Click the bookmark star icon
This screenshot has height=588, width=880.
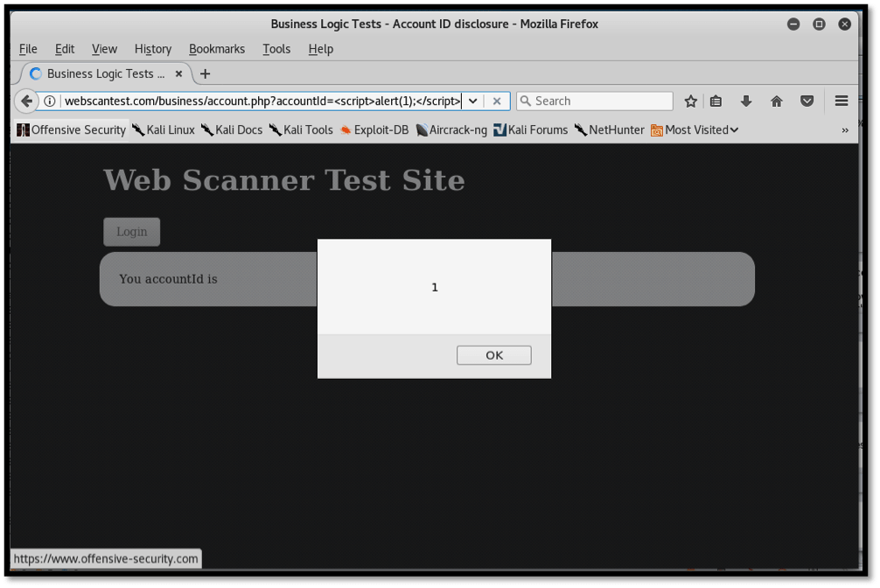click(x=690, y=101)
